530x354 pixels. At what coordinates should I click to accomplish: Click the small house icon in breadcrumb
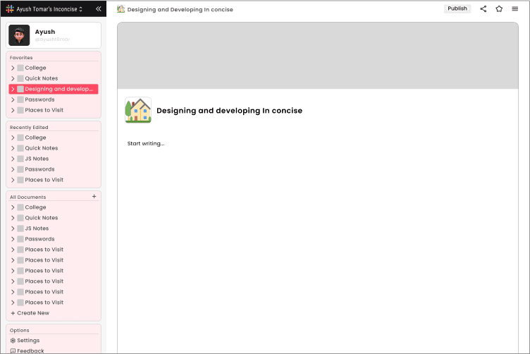tap(121, 9)
